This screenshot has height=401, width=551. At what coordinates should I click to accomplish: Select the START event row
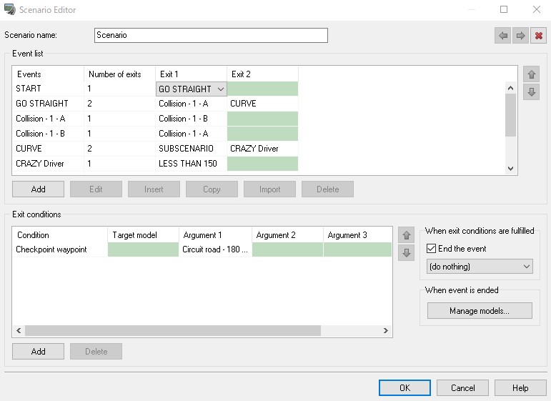[x=155, y=89]
